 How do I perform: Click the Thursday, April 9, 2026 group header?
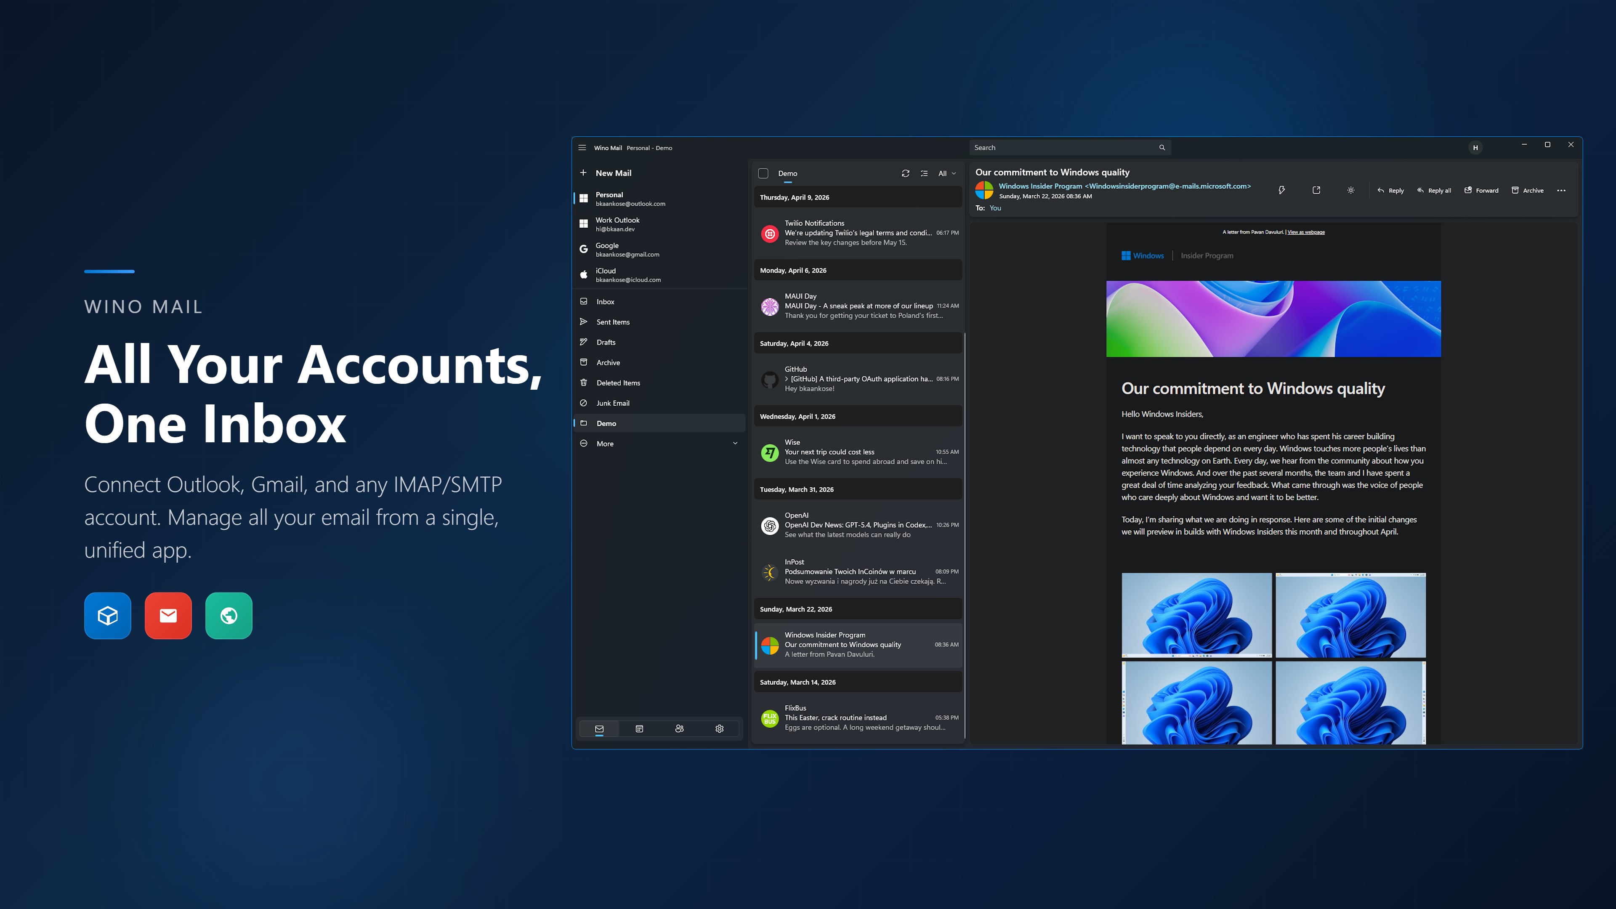(x=858, y=198)
